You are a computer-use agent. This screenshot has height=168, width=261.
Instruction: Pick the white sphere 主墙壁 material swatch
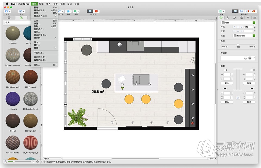[x=246, y=58]
